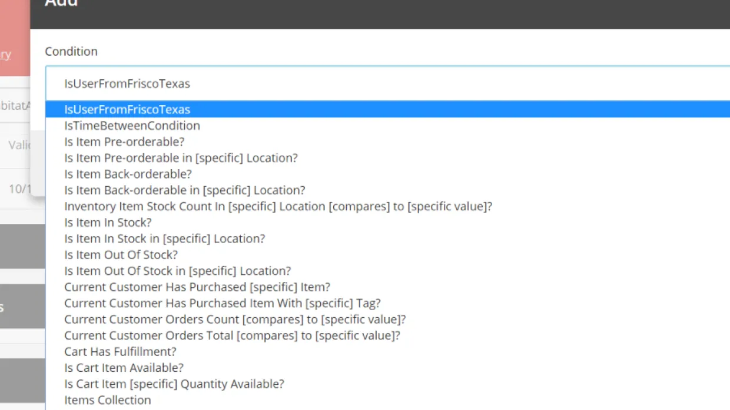
Task: Pick "Is Item Pre-orderable in [specific] Location?"
Action: tap(181, 158)
